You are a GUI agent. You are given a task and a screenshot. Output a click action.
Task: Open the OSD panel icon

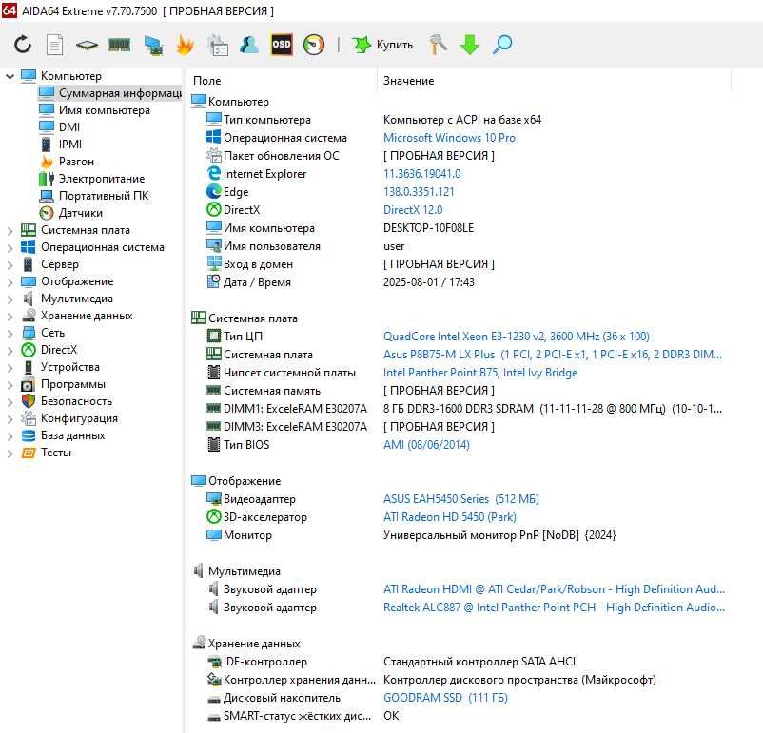[282, 45]
